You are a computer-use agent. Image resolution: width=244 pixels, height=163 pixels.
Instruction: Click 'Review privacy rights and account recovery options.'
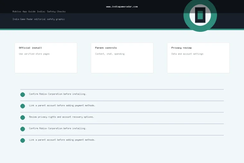click(61, 117)
